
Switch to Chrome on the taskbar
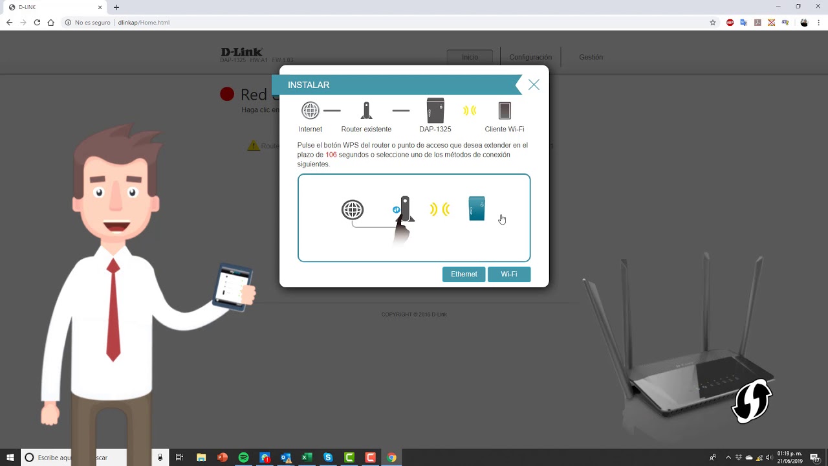391,458
